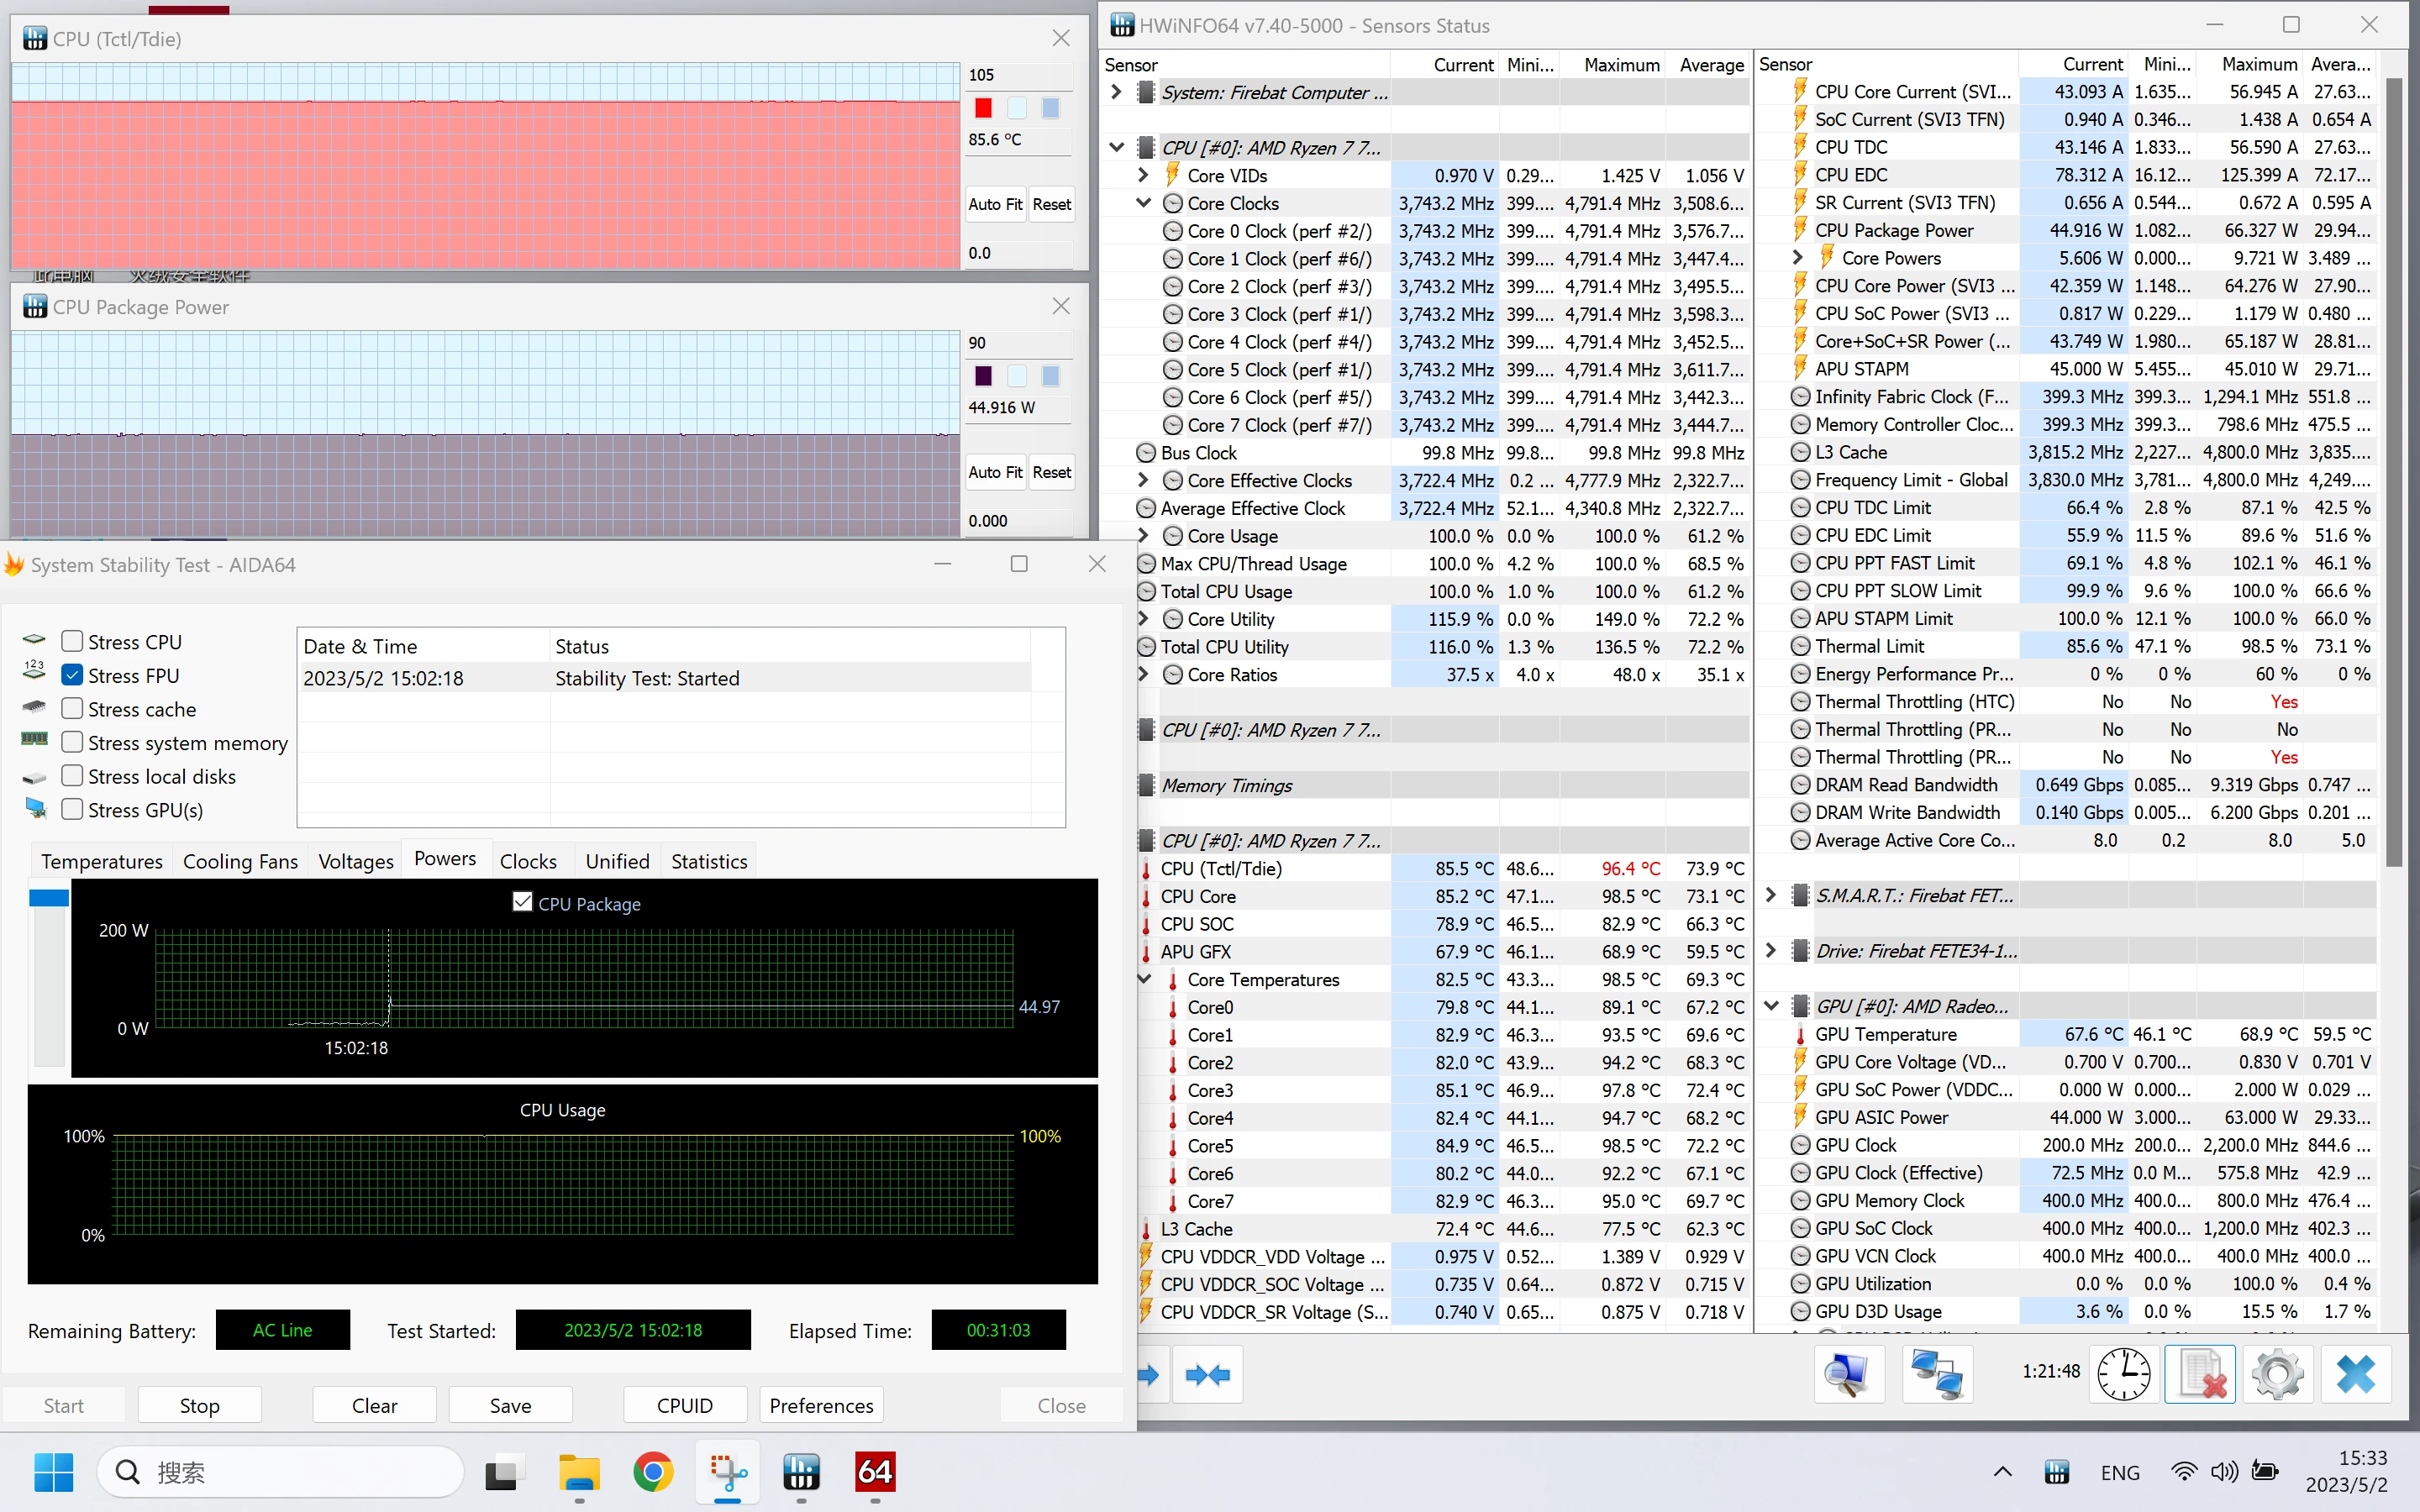2420x1512 pixels.
Task: Enable Stress local disks checkbox
Action: (x=72, y=776)
